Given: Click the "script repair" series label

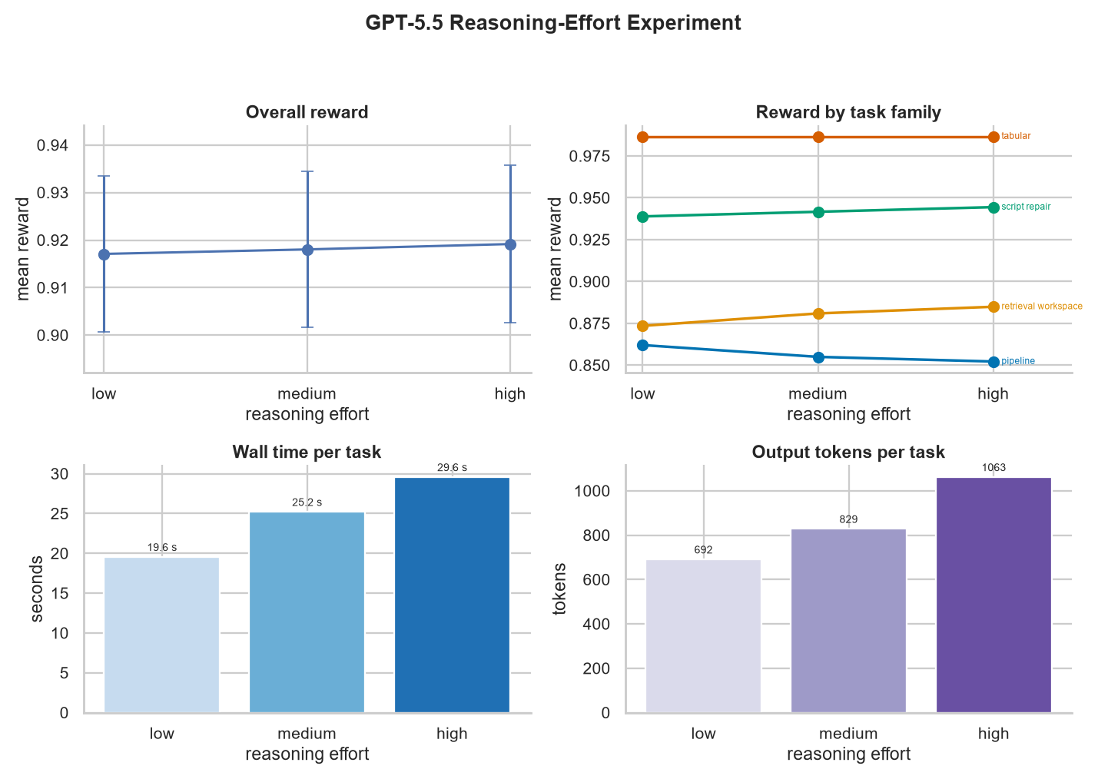Looking at the screenshot, I should point(1026,207).
